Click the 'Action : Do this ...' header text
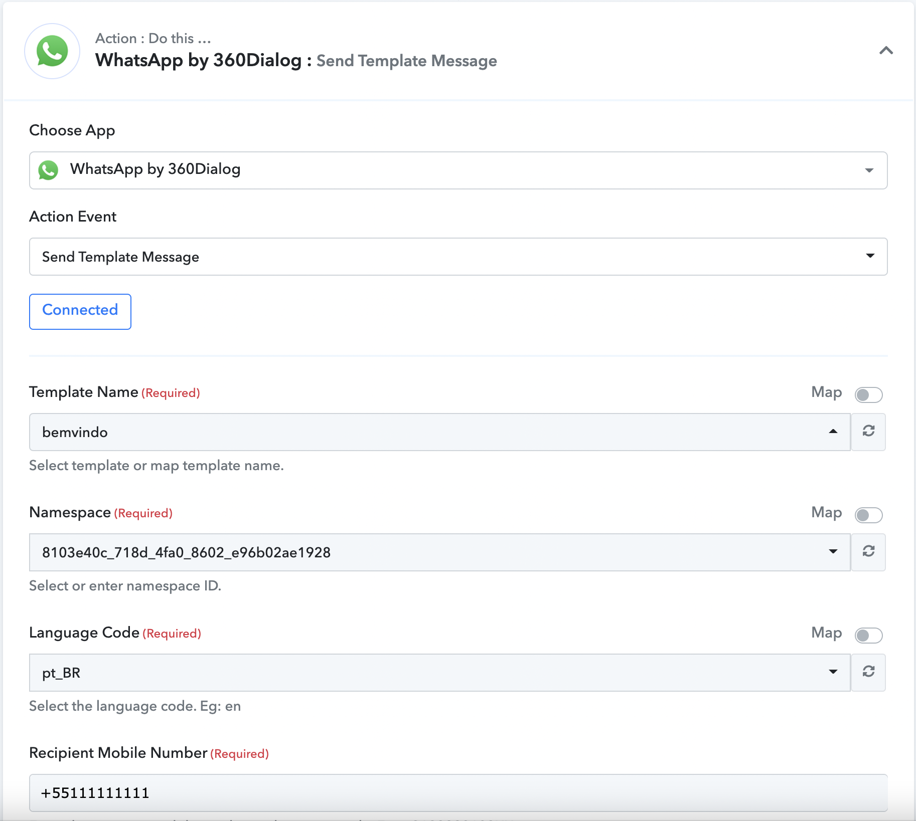The width and height of the screenshot is (916, 821). tap(153, 38)
